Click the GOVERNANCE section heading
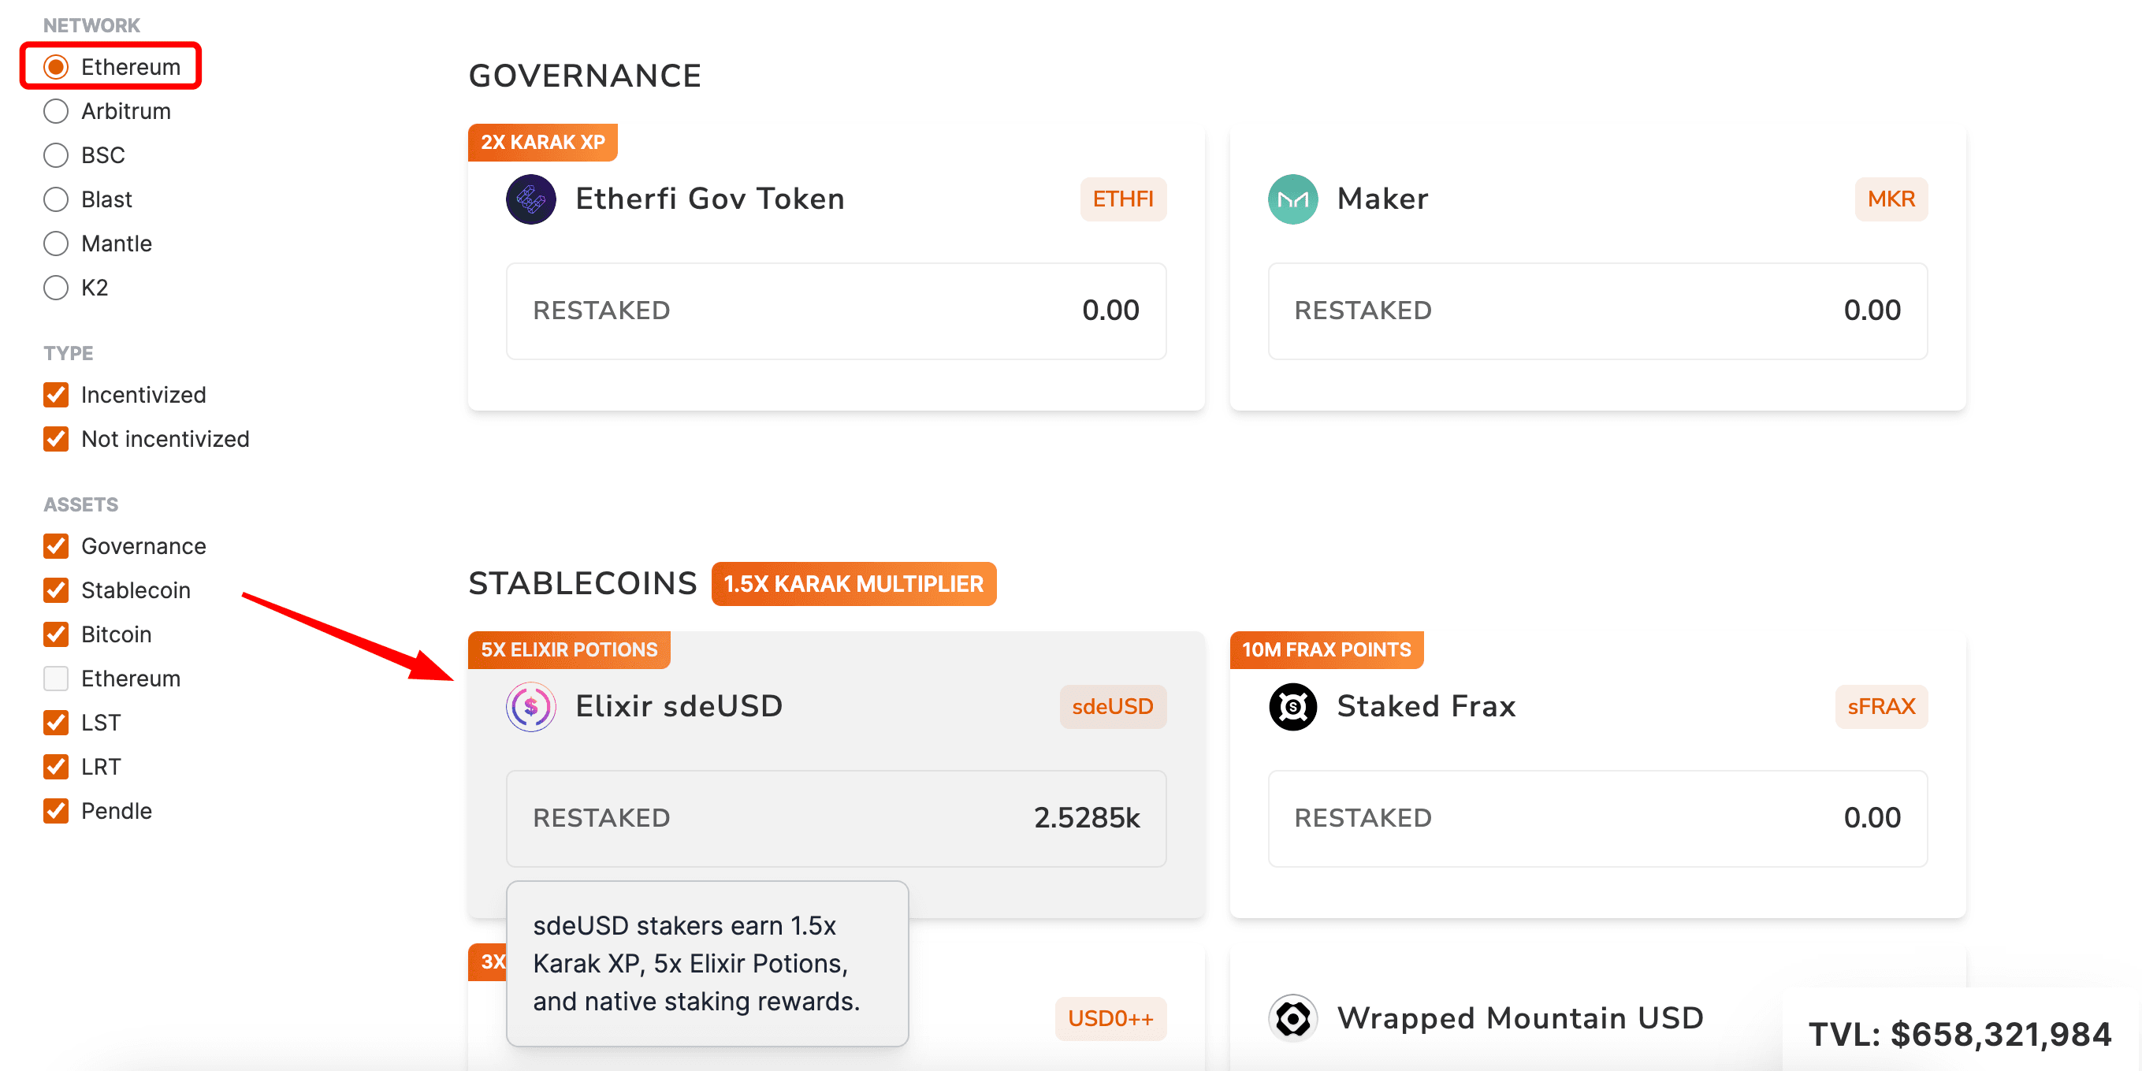Image resolution: width=2142 pixels, height=1071 pixels. coord(585,76)
